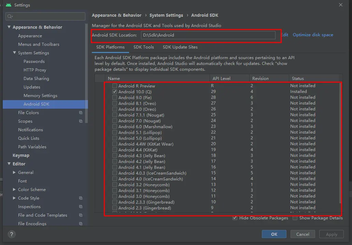Click the API Level column header
This screenshot has width=352, height=245.
click(x=229, y=79)
